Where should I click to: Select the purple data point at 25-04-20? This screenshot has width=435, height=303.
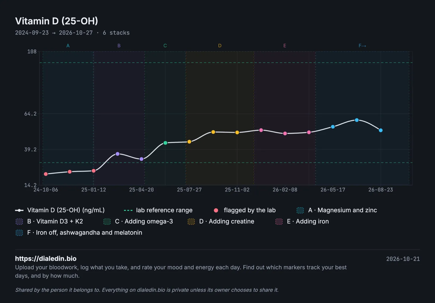141,159
